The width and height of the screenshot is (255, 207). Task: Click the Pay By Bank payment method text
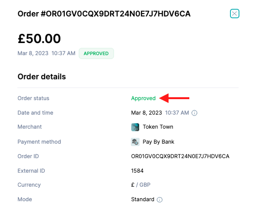(x=158, y=142)
